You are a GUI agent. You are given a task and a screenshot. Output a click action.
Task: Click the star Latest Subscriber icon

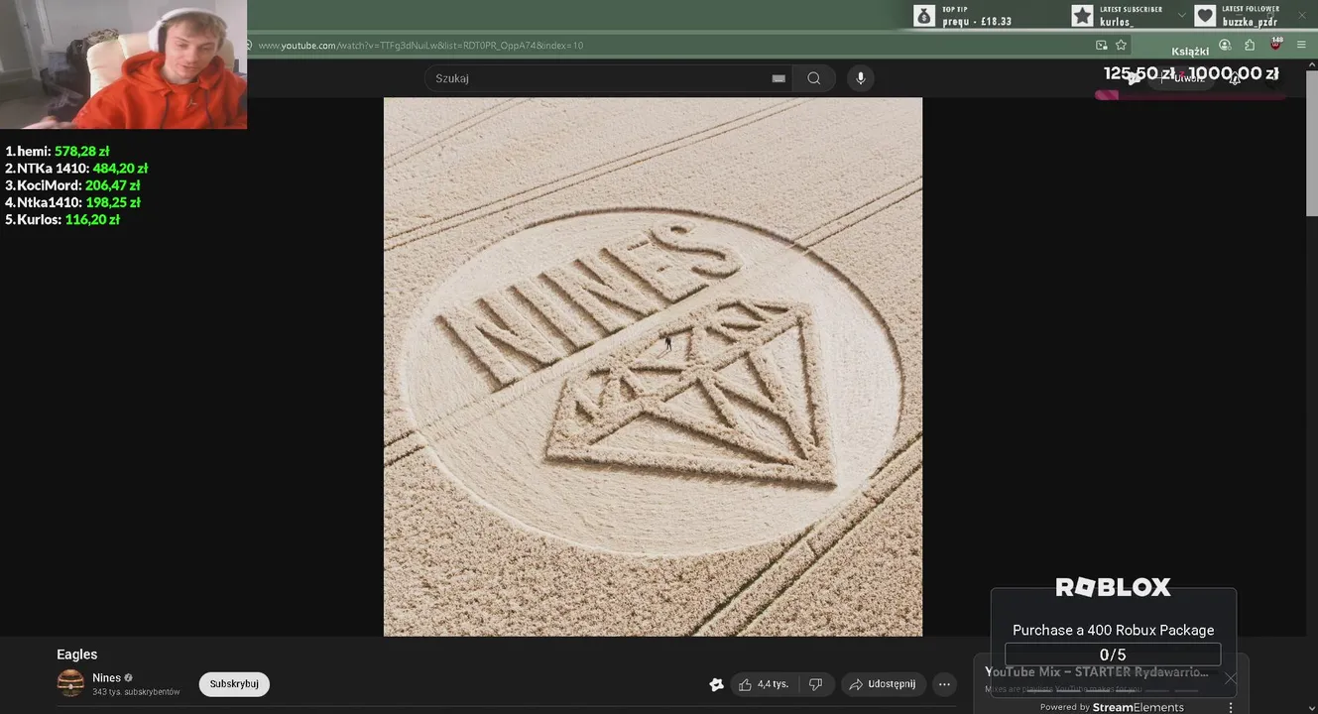[x=1082, y=16]
